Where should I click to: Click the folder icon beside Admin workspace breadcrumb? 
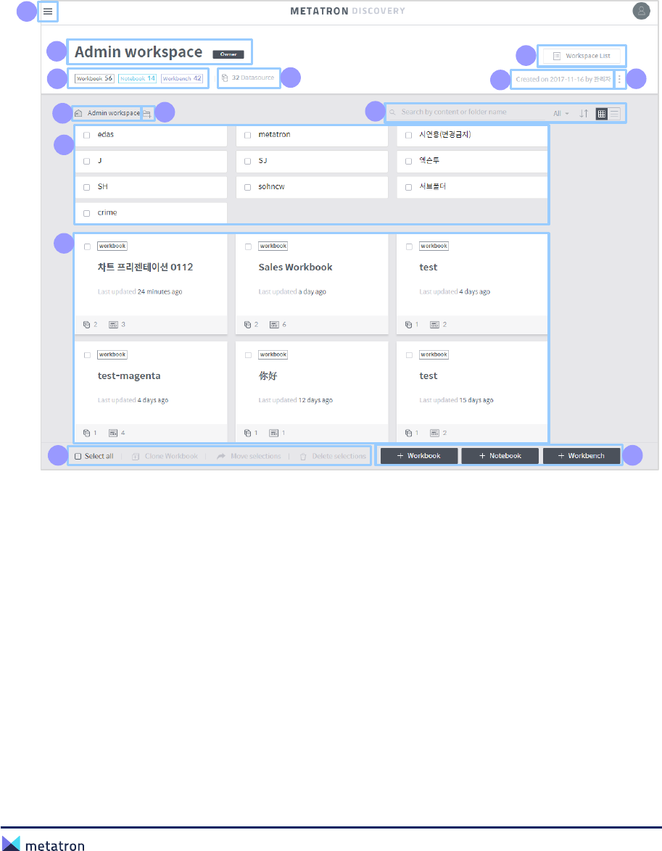(147, 113)
